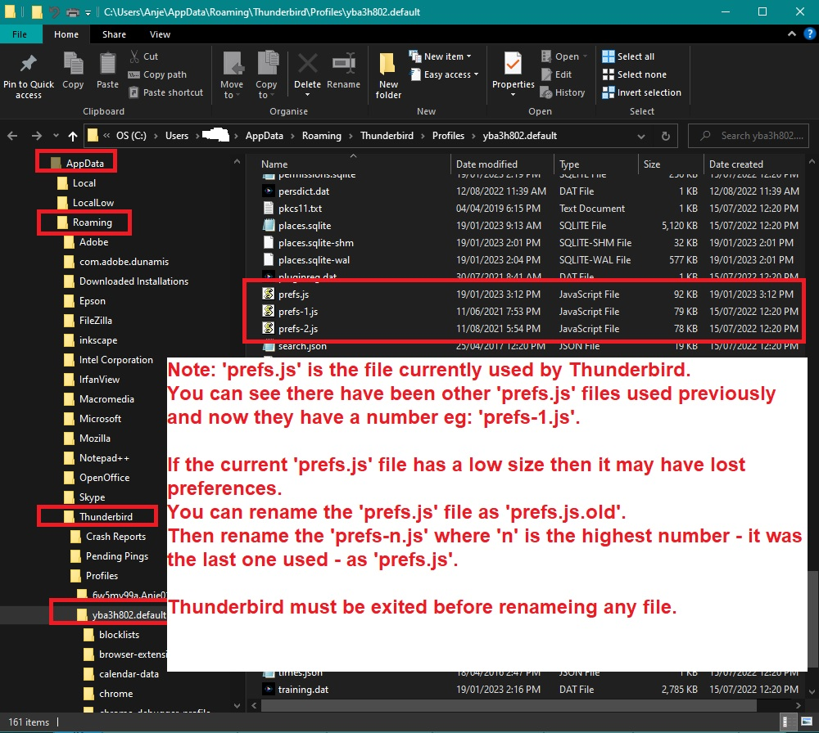The width and height of the screenshot is (819, 733).
Task: Click the OS (C:) breadcrumb
Action: (x=131, y=136)
